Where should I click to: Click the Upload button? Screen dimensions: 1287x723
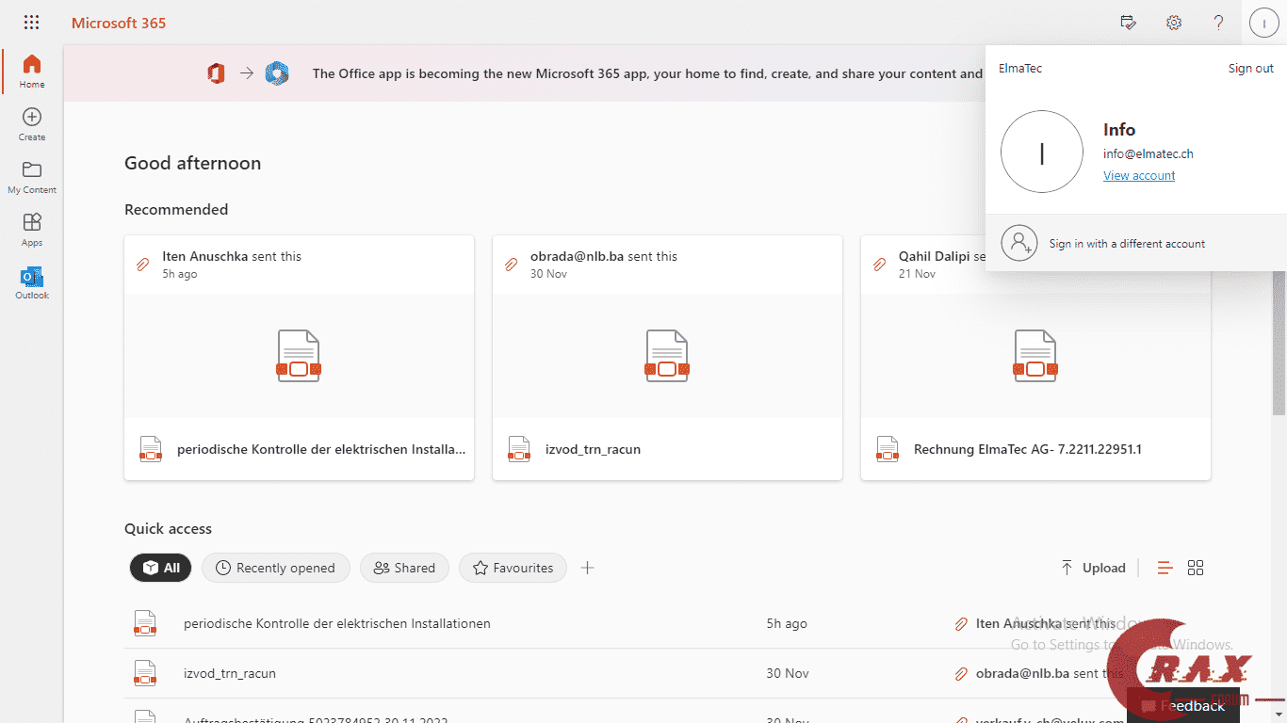[1093, 568]
